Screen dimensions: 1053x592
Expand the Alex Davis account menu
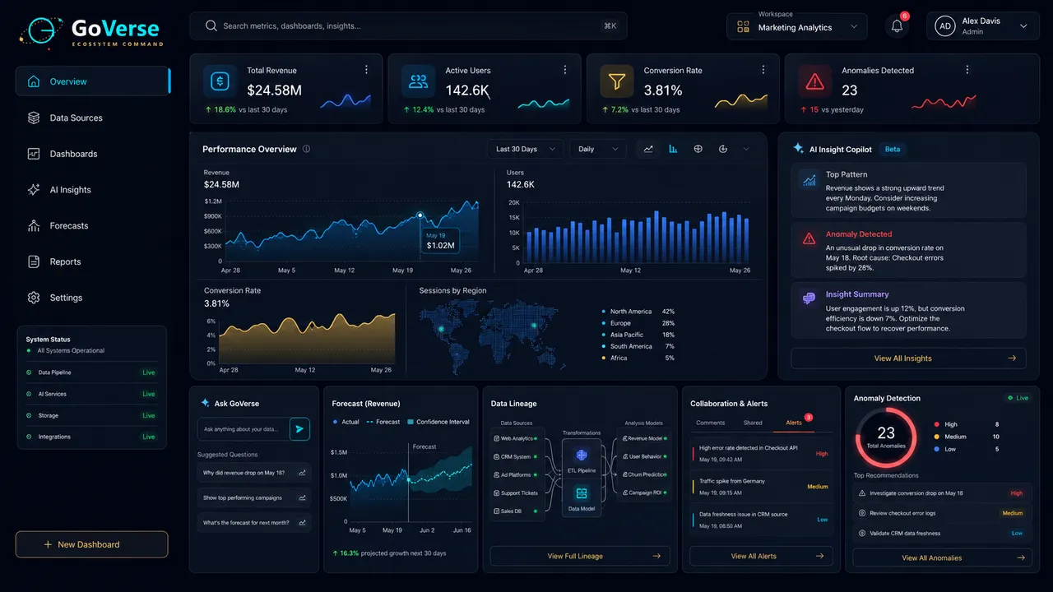click(x=982, y=26)
